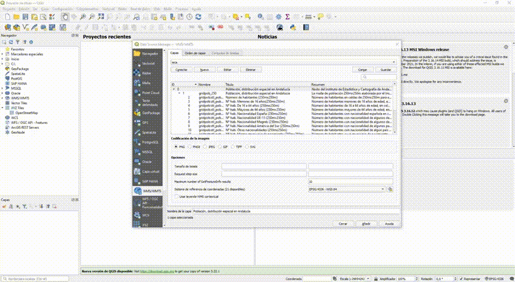The height and width of the screenshot is (282, 515).
Task: Open the connection name dropdown
Action: coord(282,62)
